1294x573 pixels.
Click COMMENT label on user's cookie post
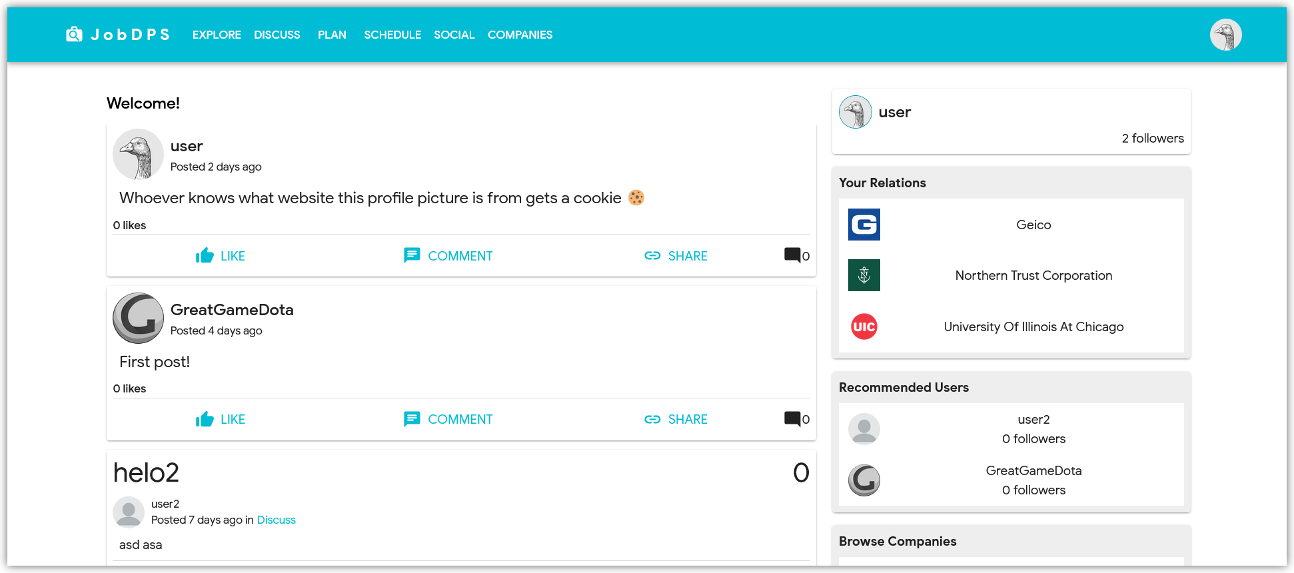(x=460, y=256)
